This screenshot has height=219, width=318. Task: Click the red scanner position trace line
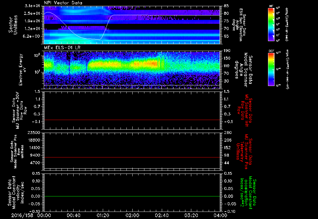pos(132,157)
